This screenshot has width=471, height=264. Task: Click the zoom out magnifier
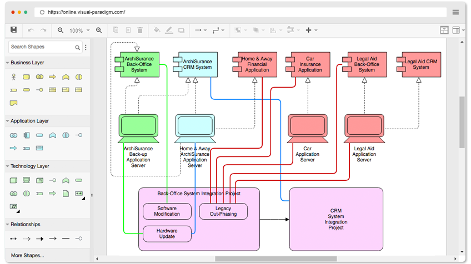point(61,31)
